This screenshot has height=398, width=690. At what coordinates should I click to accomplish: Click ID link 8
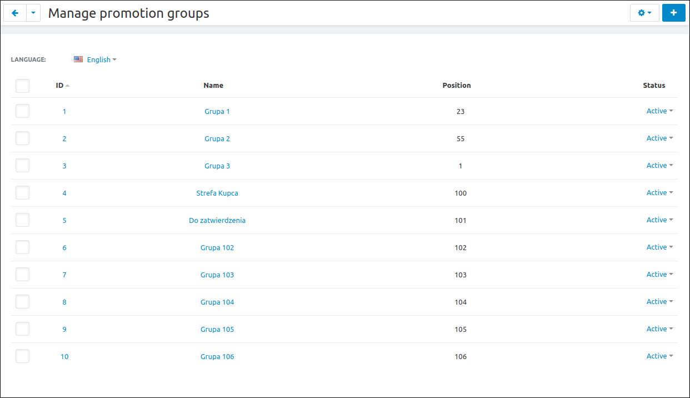pyautogui.click(x=64, y=302)
